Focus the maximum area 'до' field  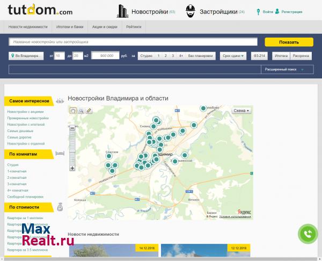[x=78, y=56]
